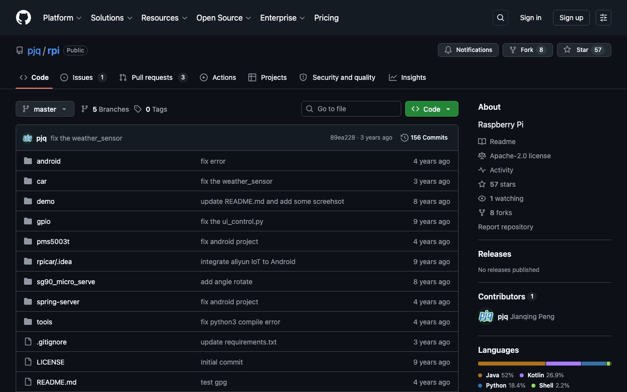Expand the Enterprise menu
The width and height of the screenshot is (627, 392).
[283, 18]
